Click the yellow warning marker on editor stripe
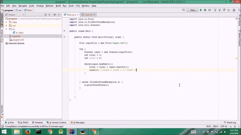Viewport: 241px width, 135px height. tap(236, 58)
